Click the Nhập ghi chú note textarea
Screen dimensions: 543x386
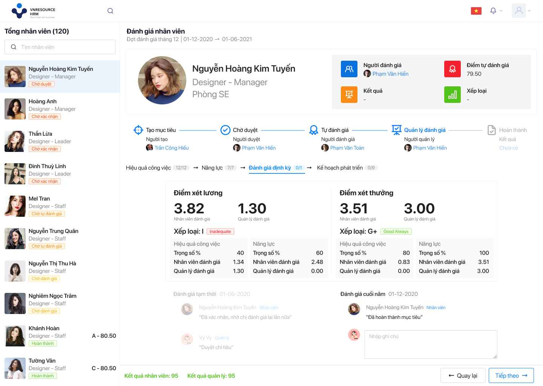[x=431, y=344]
